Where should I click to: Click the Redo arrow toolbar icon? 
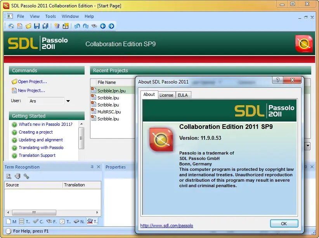[86, 26]
